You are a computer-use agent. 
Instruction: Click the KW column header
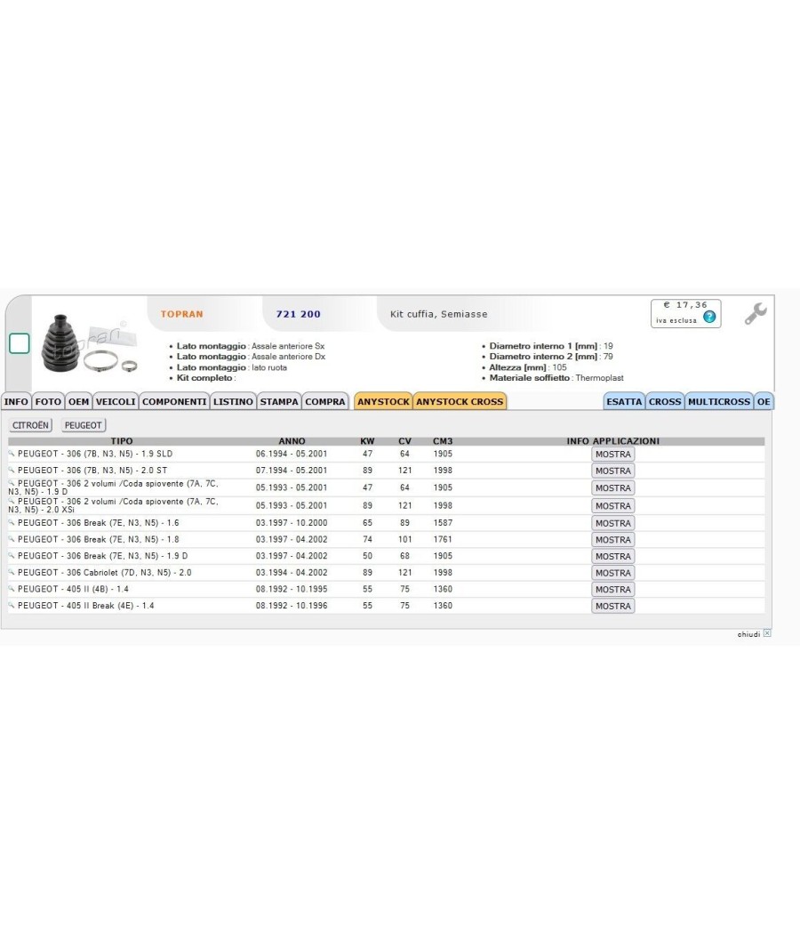point(367,441)
